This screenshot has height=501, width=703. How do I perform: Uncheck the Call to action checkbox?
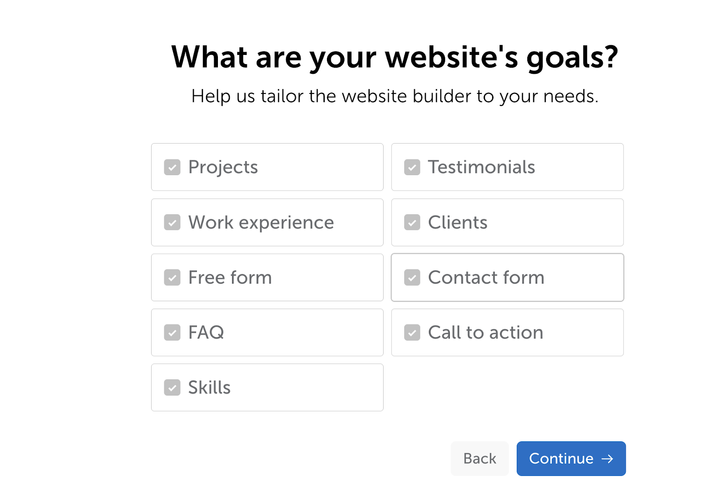click(x=412, y=332)
